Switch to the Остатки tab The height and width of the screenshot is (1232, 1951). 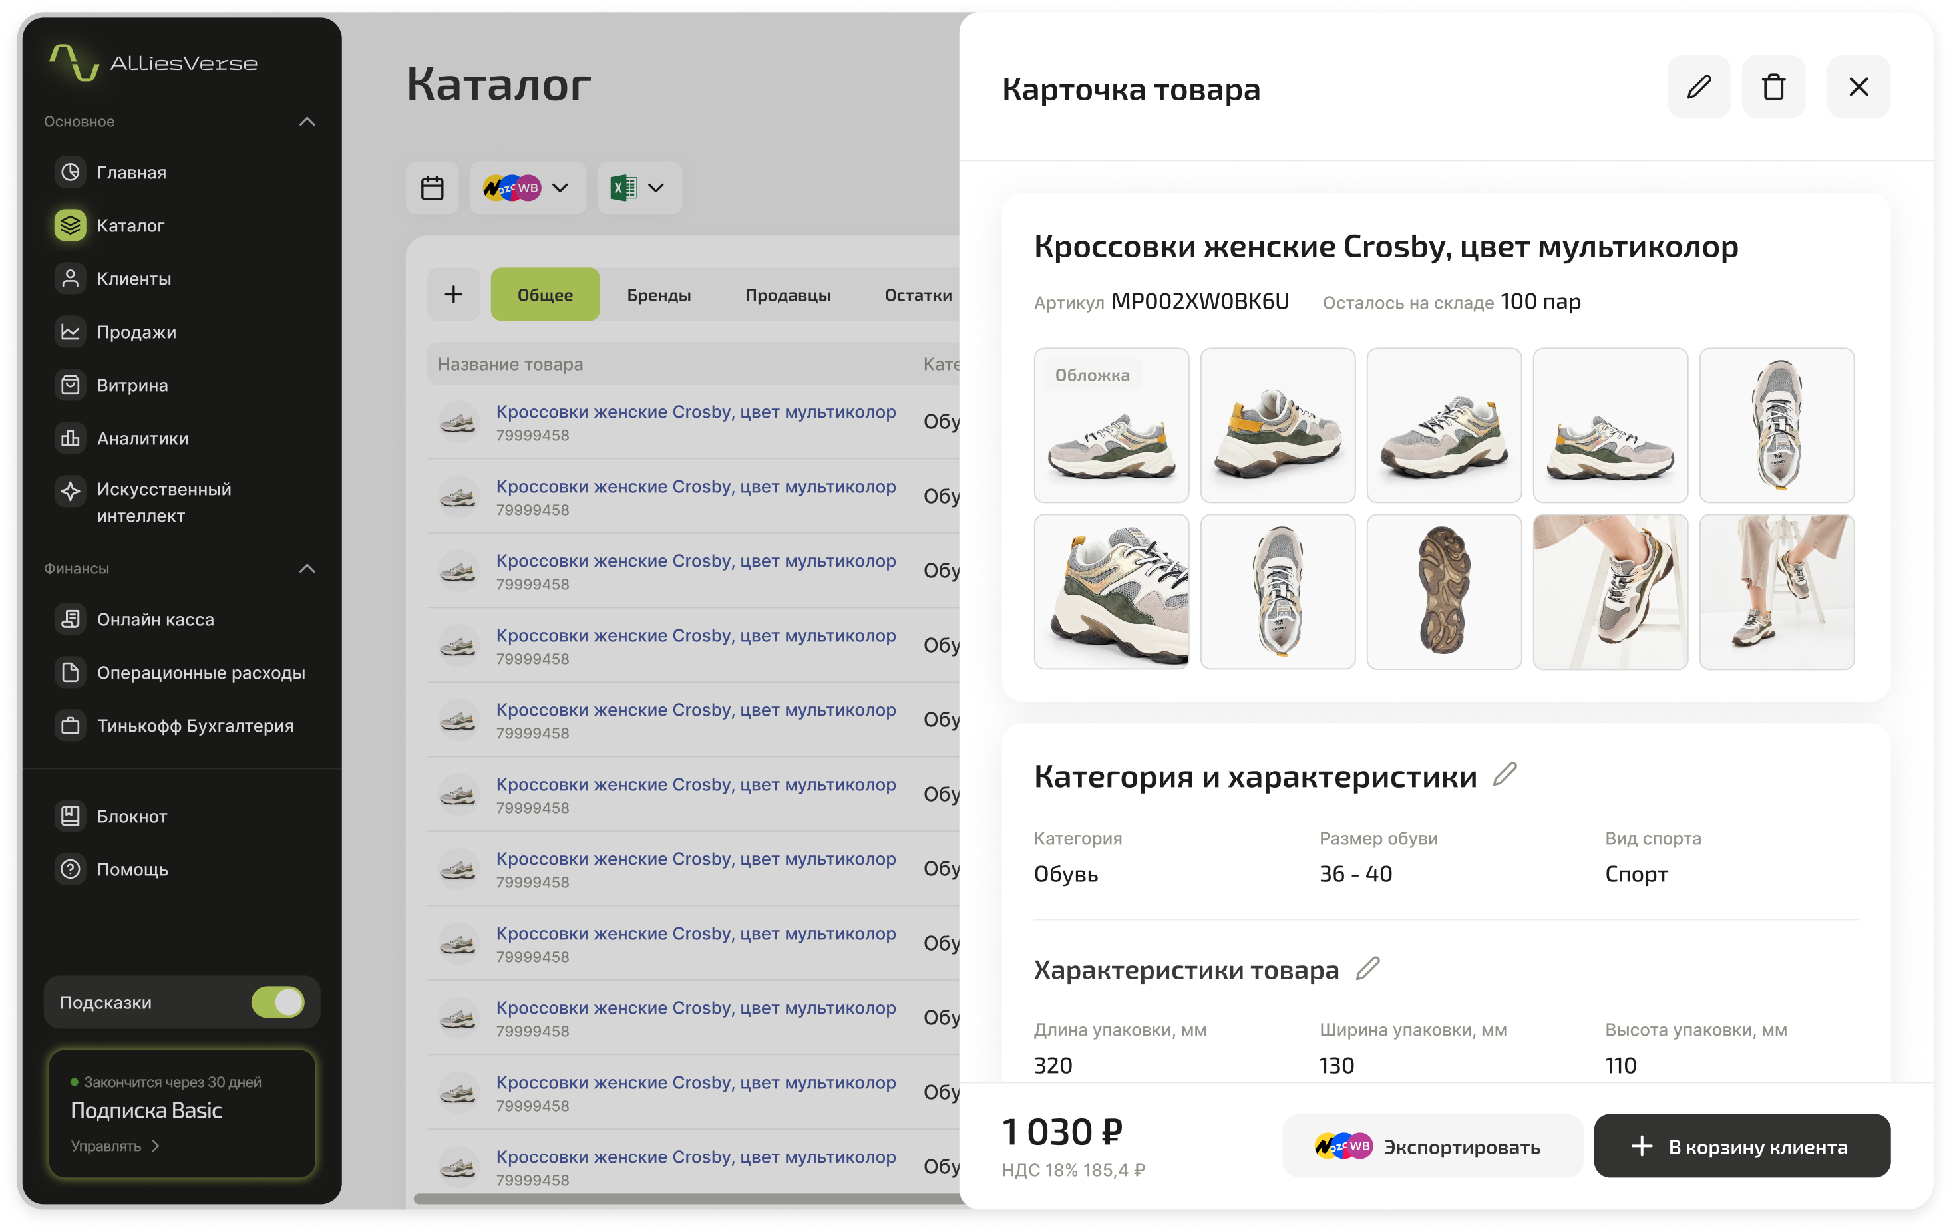coord(918,295)
